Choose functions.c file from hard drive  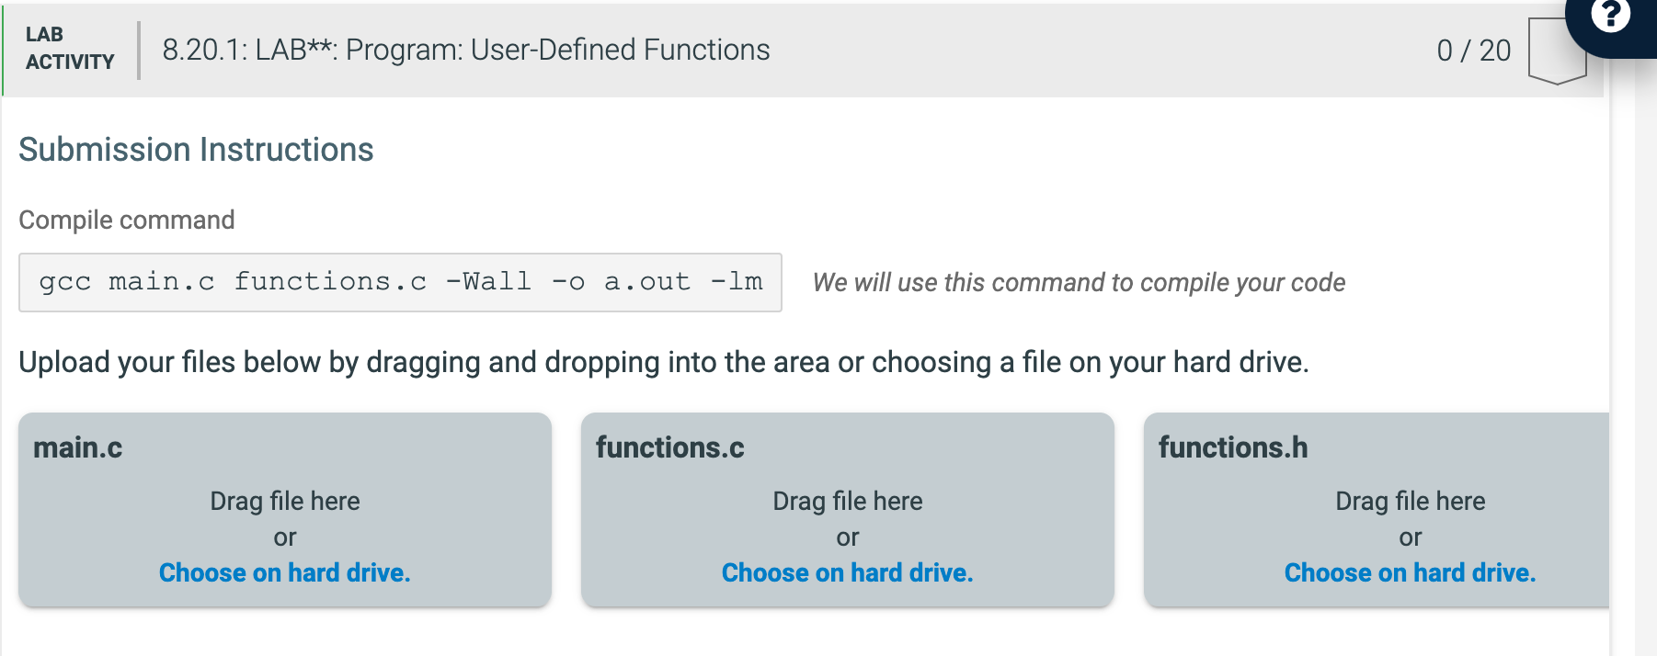848,572
